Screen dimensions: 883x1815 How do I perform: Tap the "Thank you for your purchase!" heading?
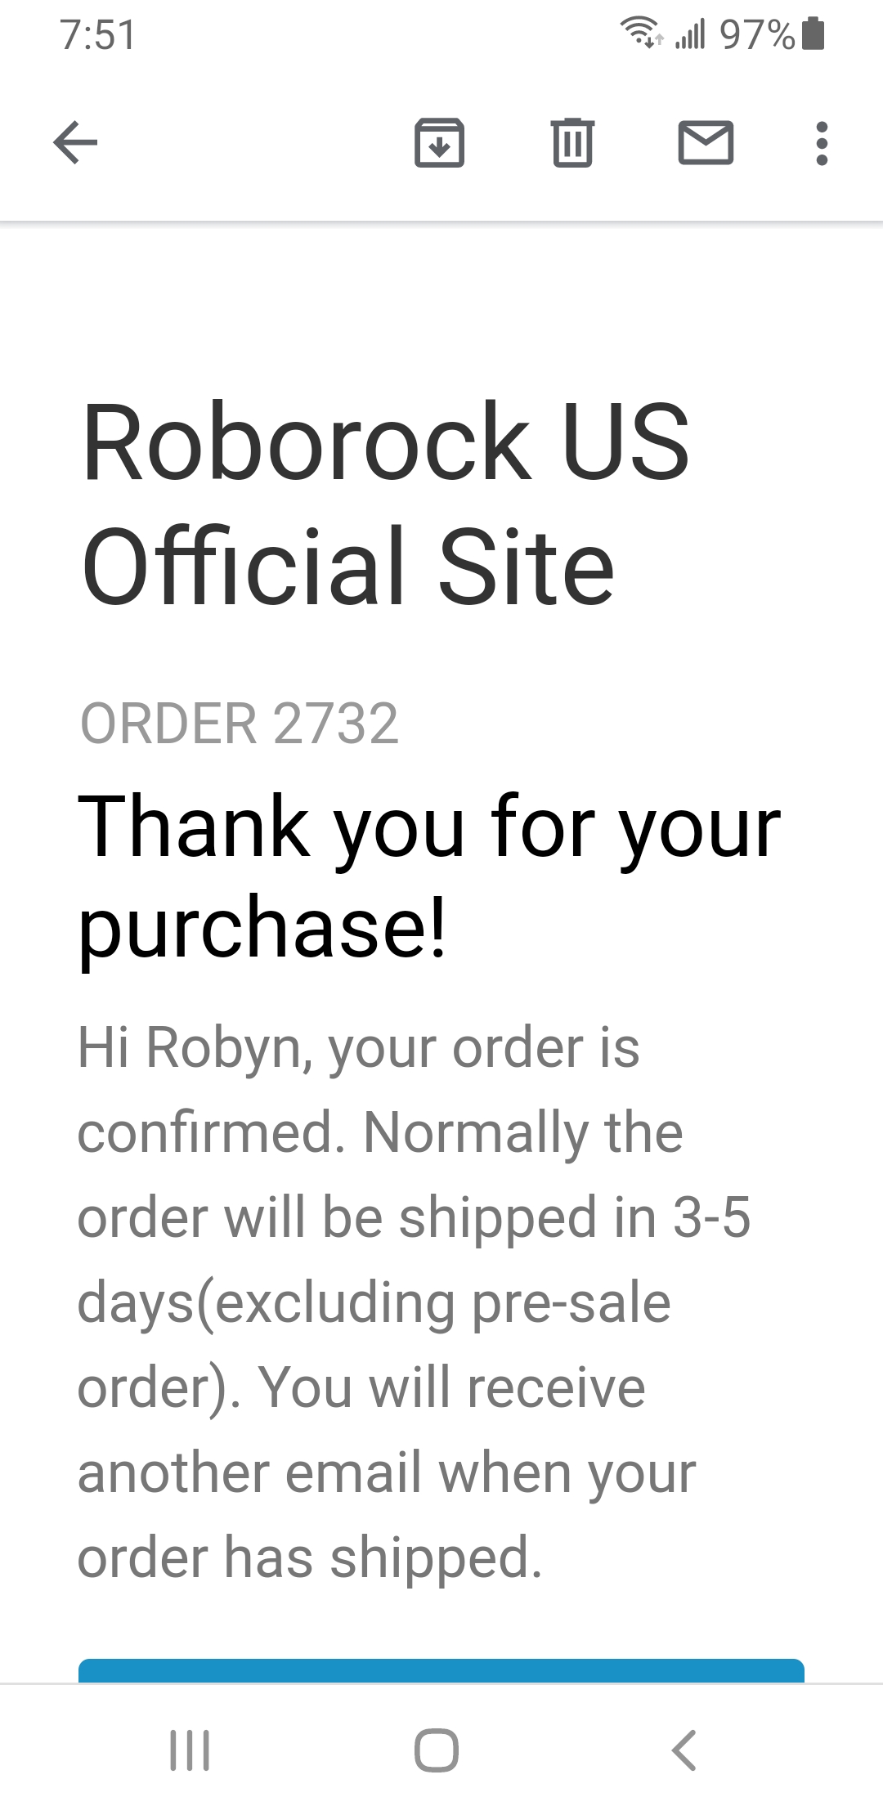(429, 876)
